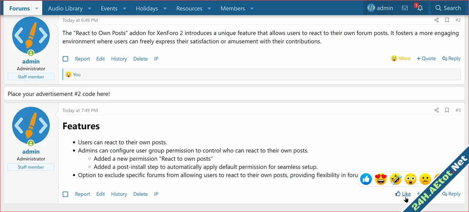This screenshot has height=212, width=469.
Task: Open conversations with the envelope icon
Action: pos(404,8)
